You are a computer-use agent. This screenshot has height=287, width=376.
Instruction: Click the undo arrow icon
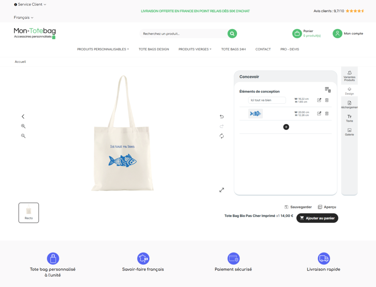tap(222, 116)
